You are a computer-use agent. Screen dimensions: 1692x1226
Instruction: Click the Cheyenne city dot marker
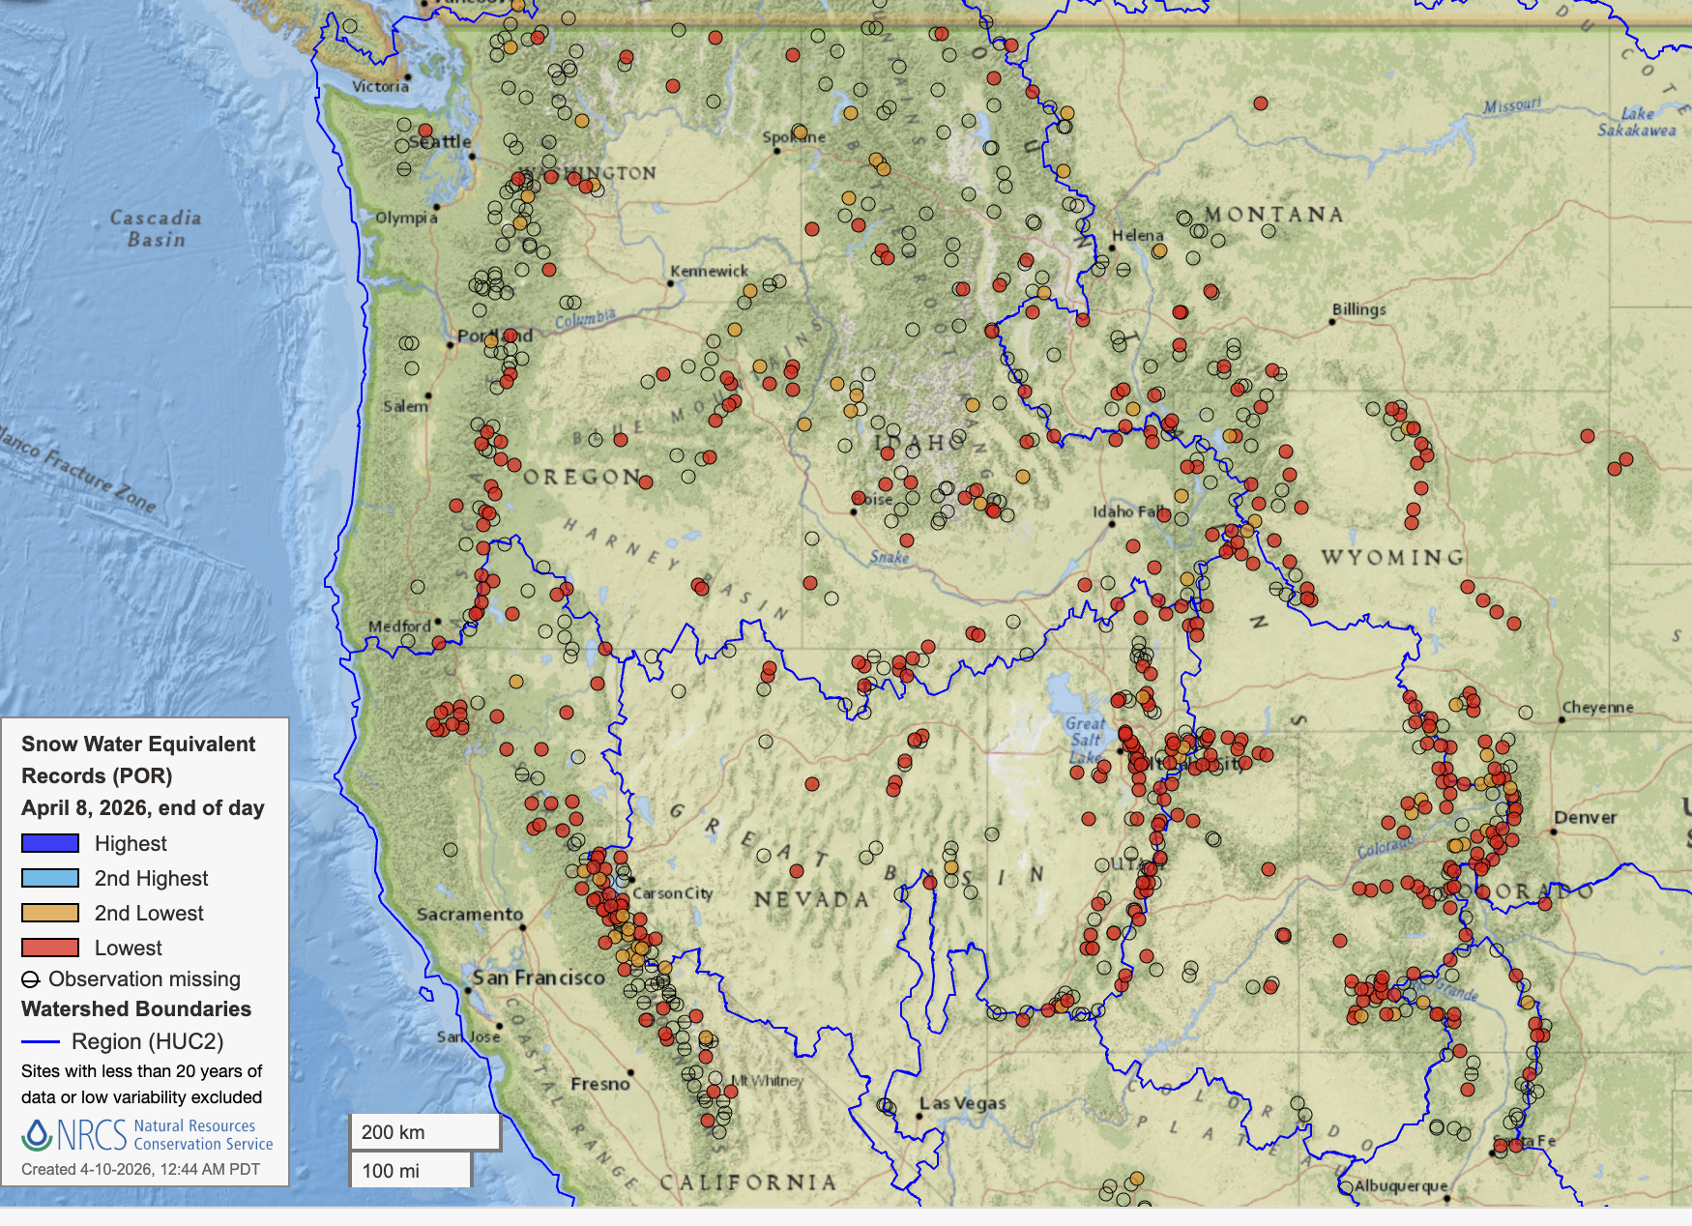point(1562,720)
